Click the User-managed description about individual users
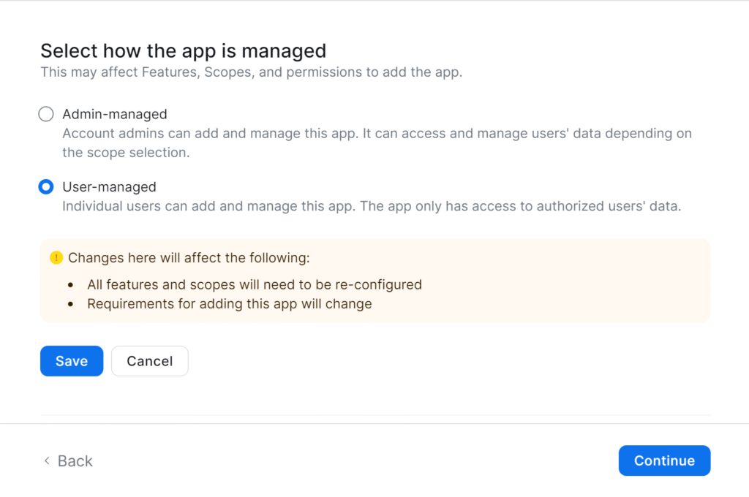Image resolution: width=749 pixels, height=497 pixels. tap(372, 206)
